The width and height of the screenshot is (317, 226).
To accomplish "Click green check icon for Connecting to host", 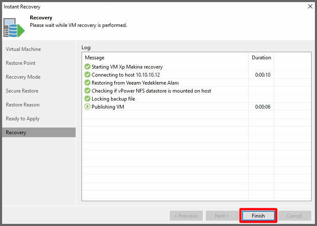I will 87,74.
